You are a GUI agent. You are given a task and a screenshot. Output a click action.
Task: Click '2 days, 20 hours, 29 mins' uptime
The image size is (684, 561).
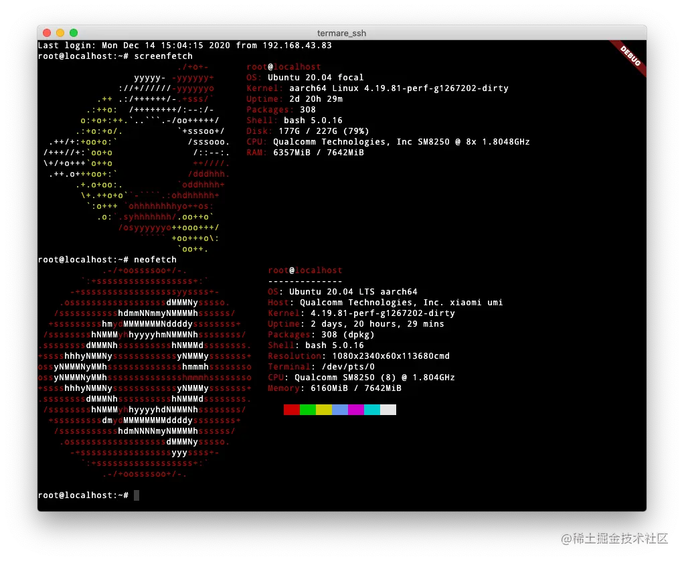coord(377,324)
